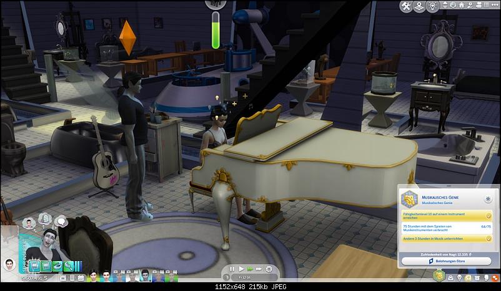Switch to the last household Sim portrait
Viewport: 501px width, 291px height.
[171, 276]
